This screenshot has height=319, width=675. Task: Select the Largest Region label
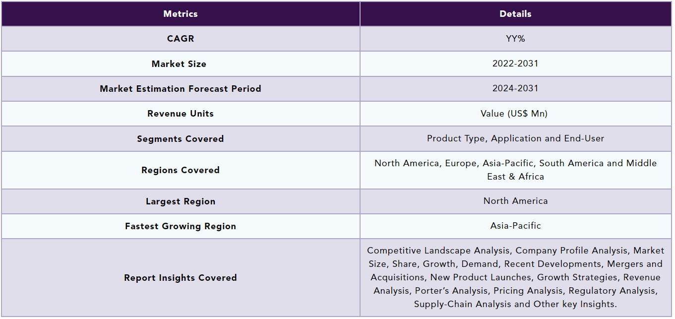click(181, 201)
